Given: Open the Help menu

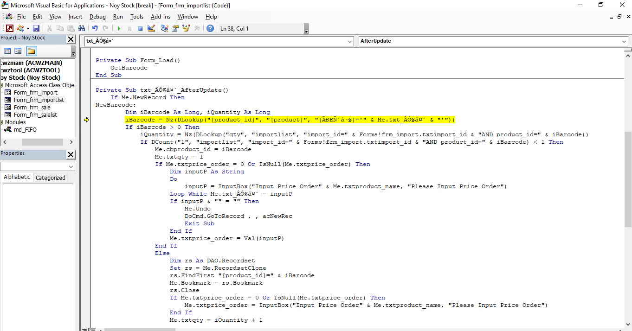Looking at the screenshot, I should pyautogui.click(x=211, y=17).
